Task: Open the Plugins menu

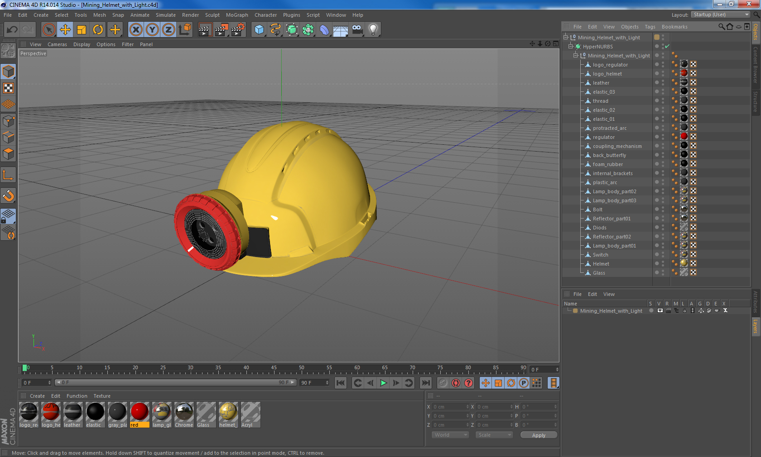Action: [292, 15]
